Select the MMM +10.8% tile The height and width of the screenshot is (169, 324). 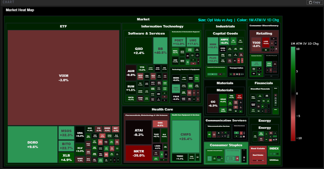pyautogui.click(x=213, y=46)
